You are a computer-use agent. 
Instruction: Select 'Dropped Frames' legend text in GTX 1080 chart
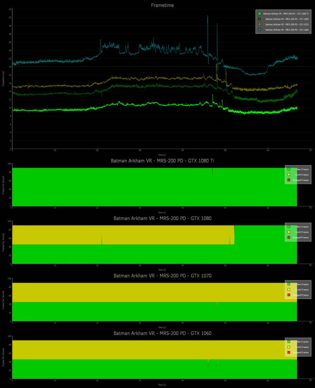click(301, 238)
